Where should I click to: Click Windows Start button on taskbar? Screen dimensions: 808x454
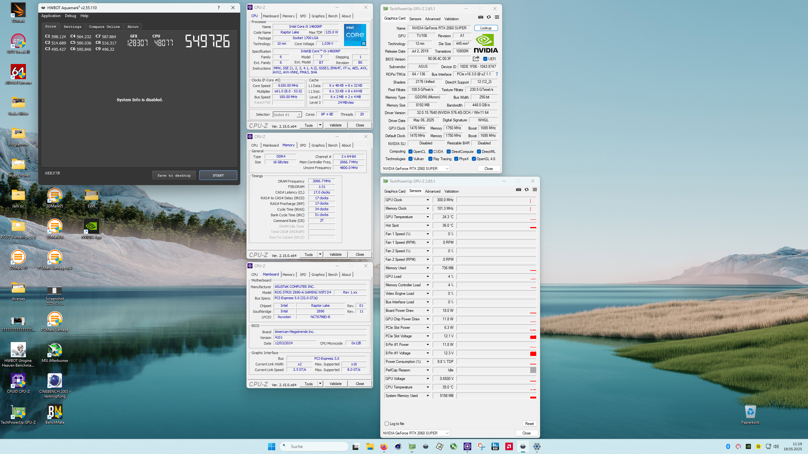271,446
